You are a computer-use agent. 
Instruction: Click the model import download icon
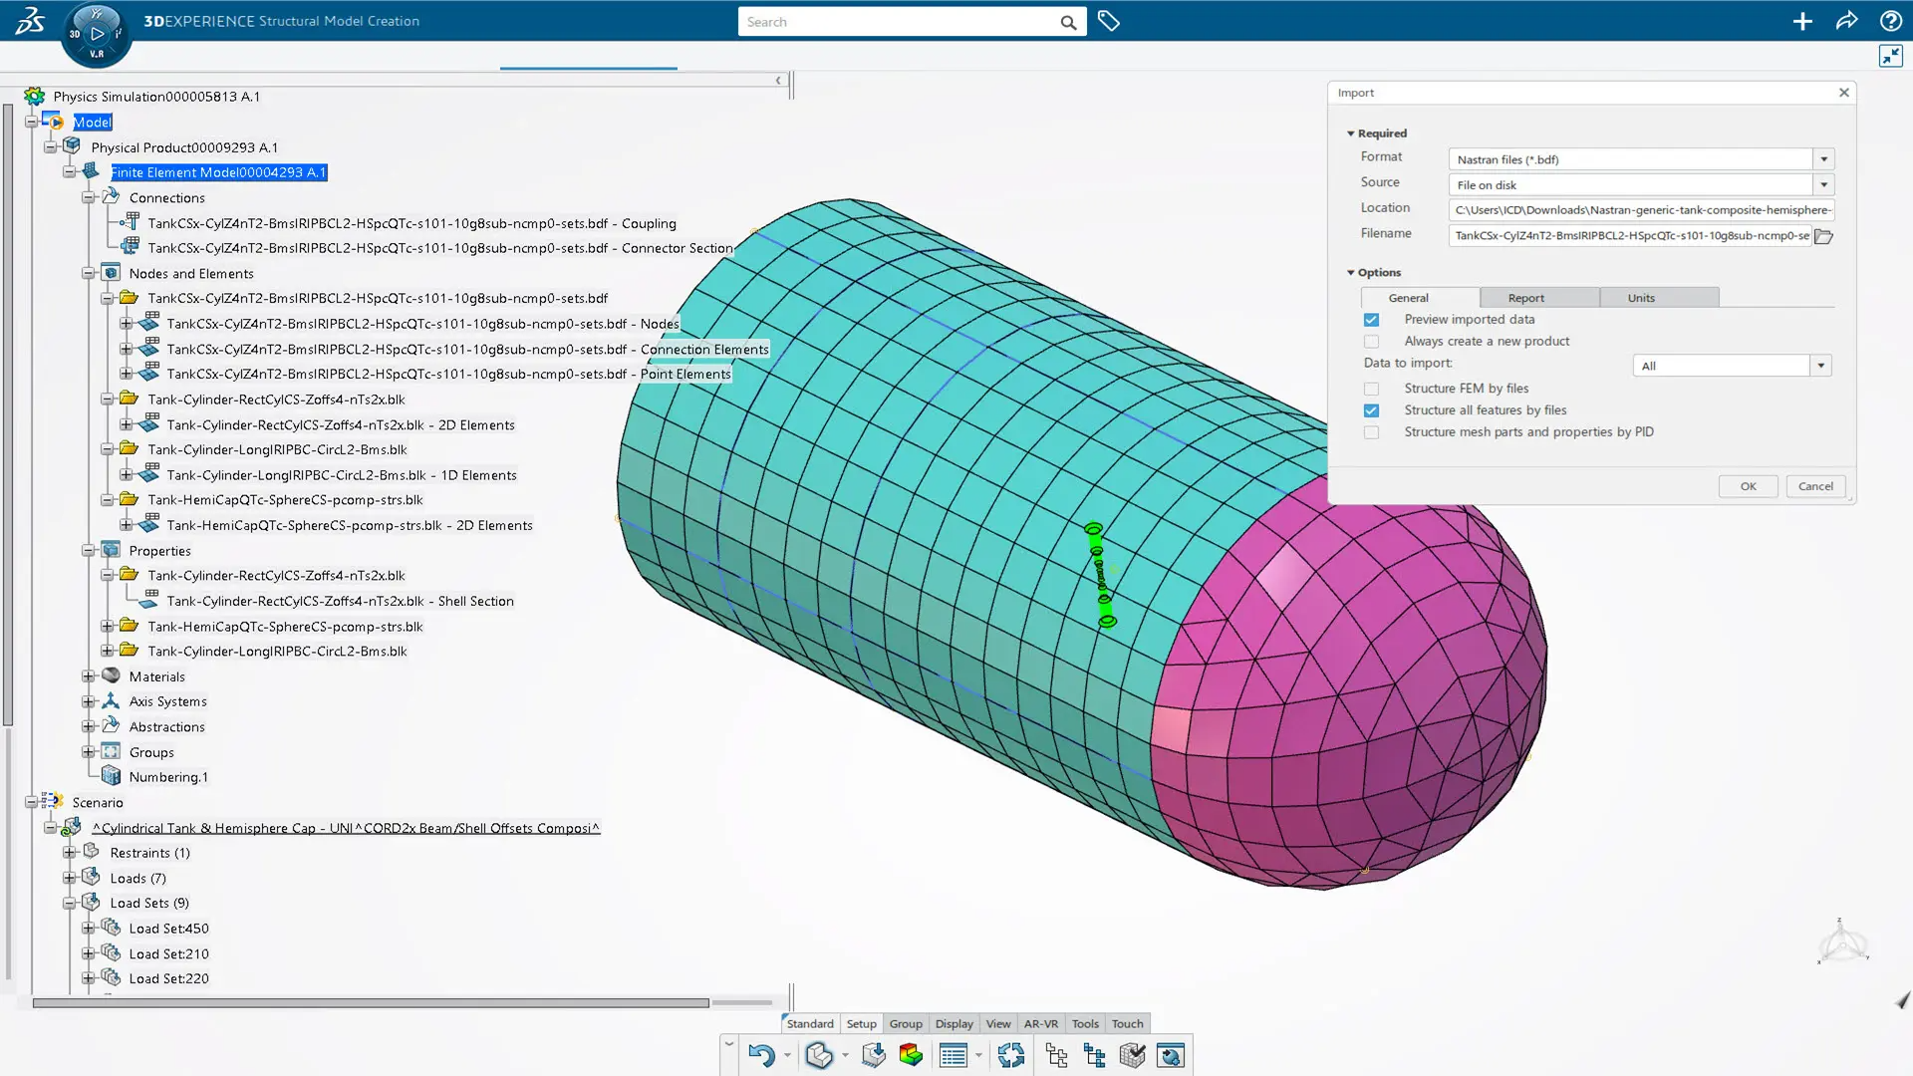[874, 1055]
